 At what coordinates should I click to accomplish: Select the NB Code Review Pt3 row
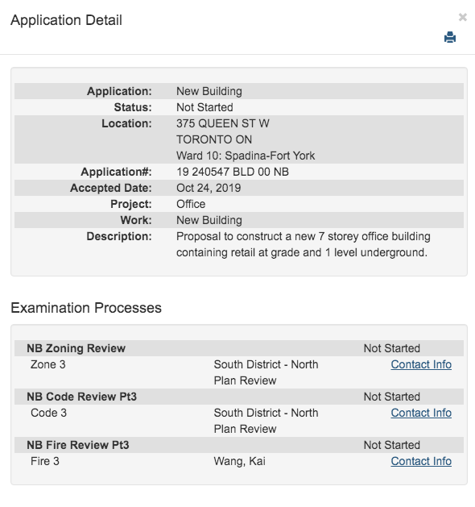click(x=239, y=397)
